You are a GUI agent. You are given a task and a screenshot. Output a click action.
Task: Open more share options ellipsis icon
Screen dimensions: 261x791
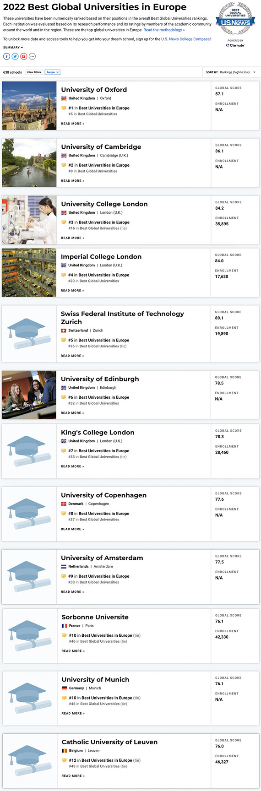(32, 56)
